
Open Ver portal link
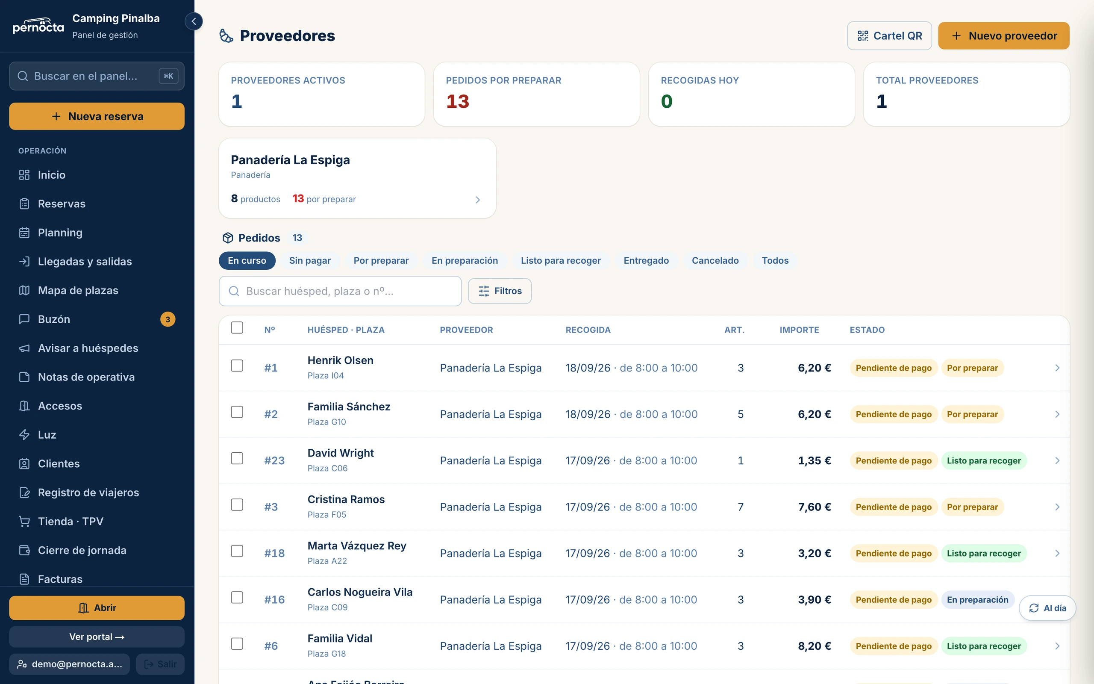click(x=97, y=637)
